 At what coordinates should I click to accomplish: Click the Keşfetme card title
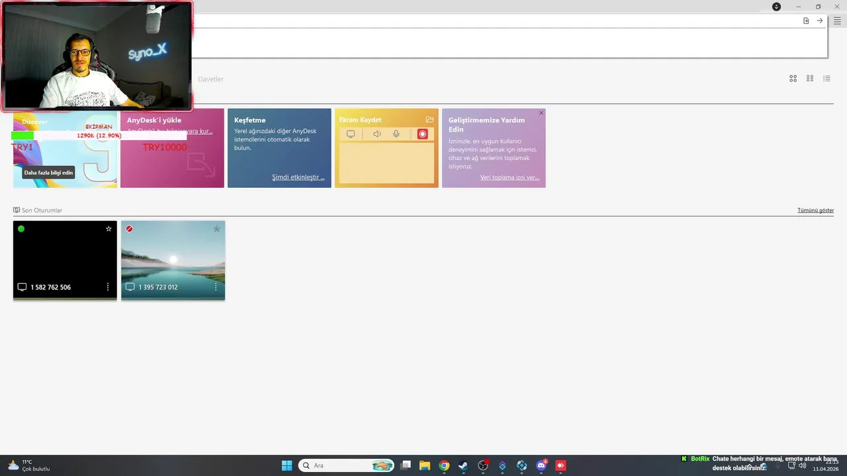point(250,120)
